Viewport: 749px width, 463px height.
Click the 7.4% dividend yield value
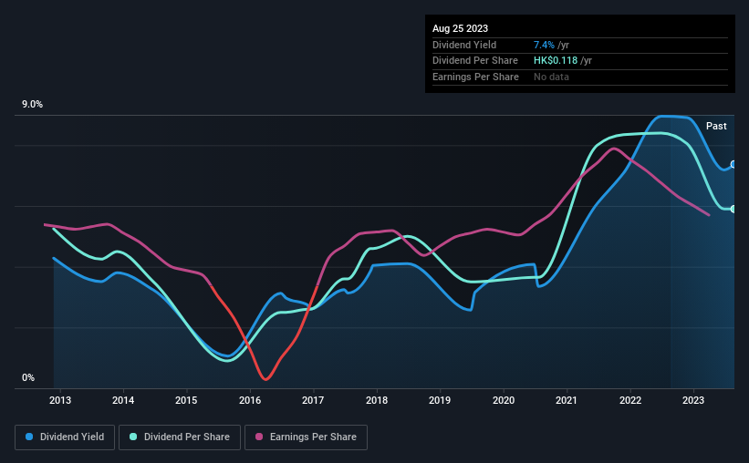[x=544, y=45]
